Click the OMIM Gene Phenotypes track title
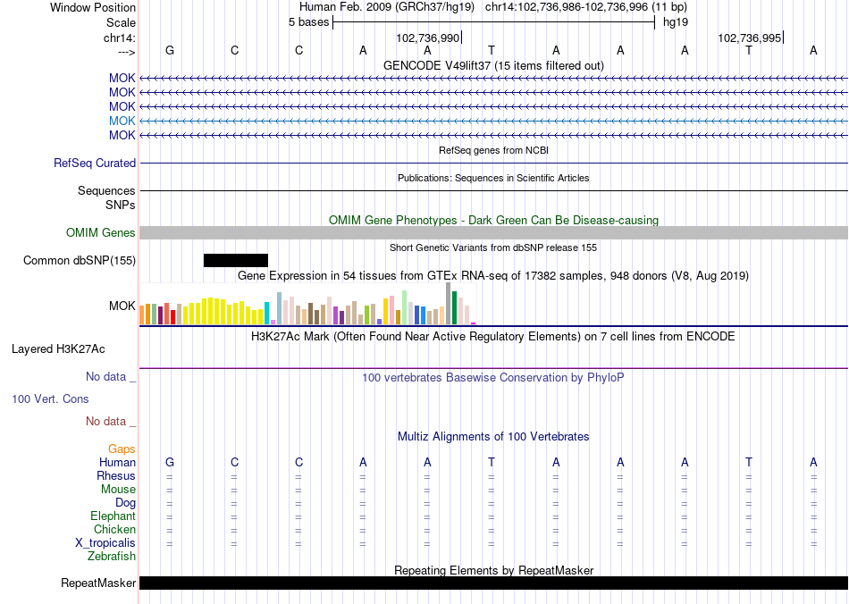Viewport: 849px width, 604px height. click(493, 221)
